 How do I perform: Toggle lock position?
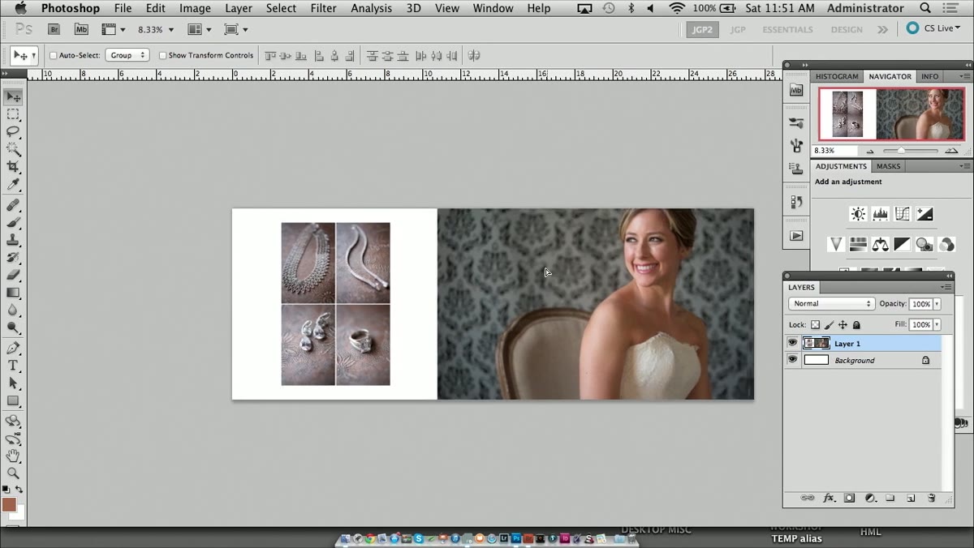(843, 325)
